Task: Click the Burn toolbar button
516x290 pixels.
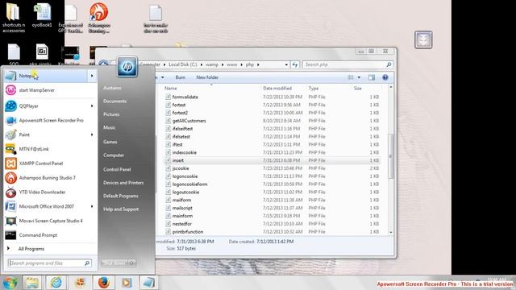Action: 180,77
